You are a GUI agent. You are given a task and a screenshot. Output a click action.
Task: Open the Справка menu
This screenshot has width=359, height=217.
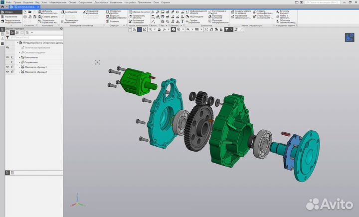point(166,2)
